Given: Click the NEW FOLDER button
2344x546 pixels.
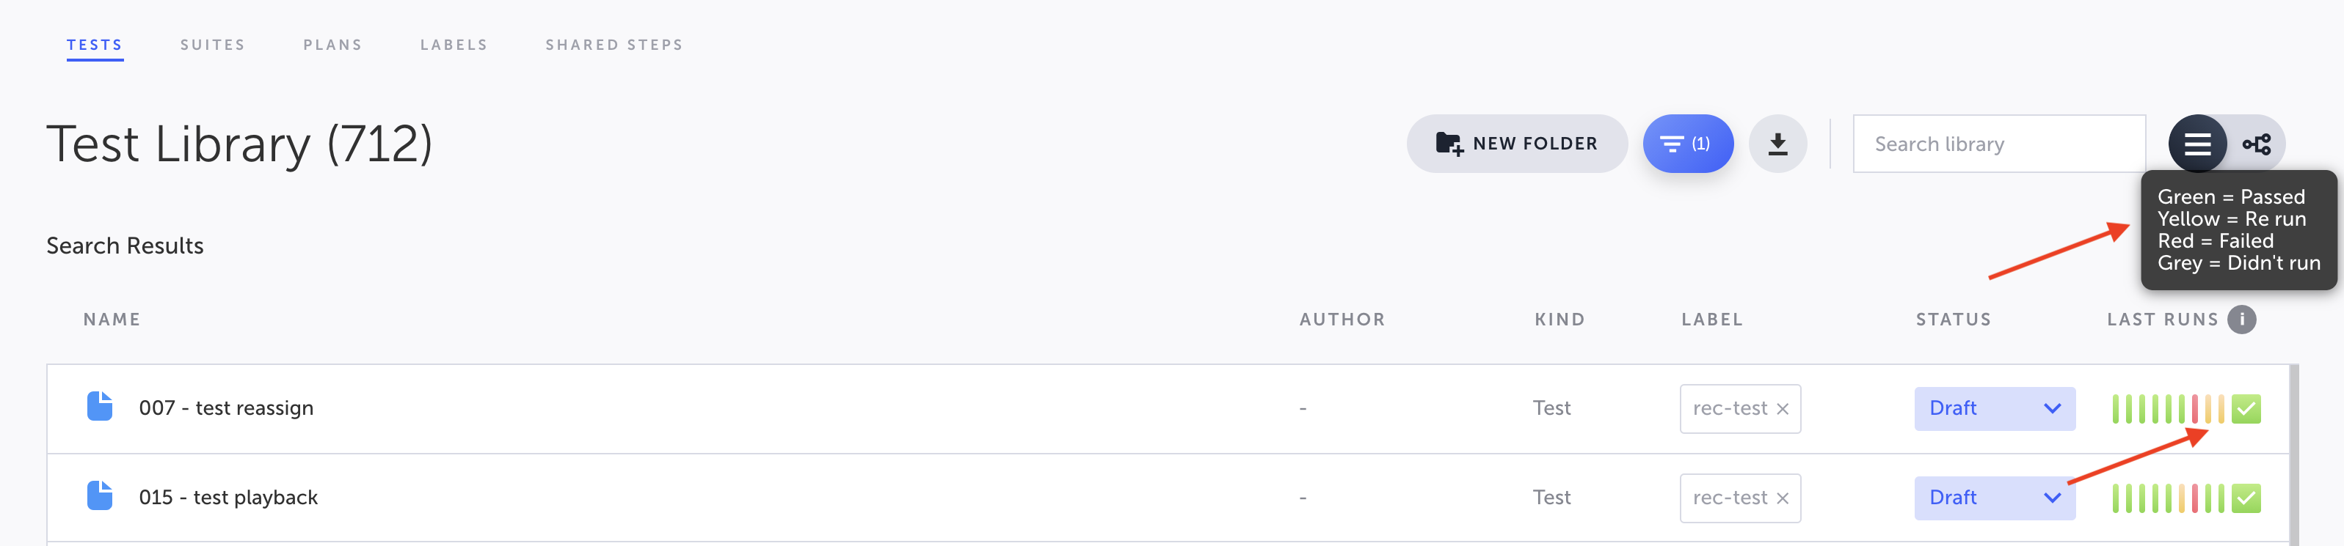Looking at the screenshot, I should (x=1517, y=143).
